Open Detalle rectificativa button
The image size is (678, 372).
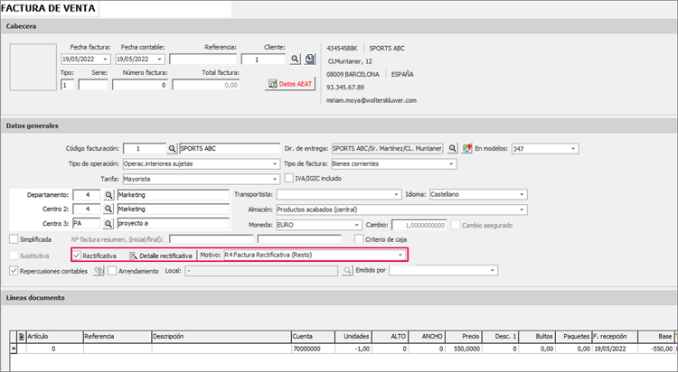point(160,256)
